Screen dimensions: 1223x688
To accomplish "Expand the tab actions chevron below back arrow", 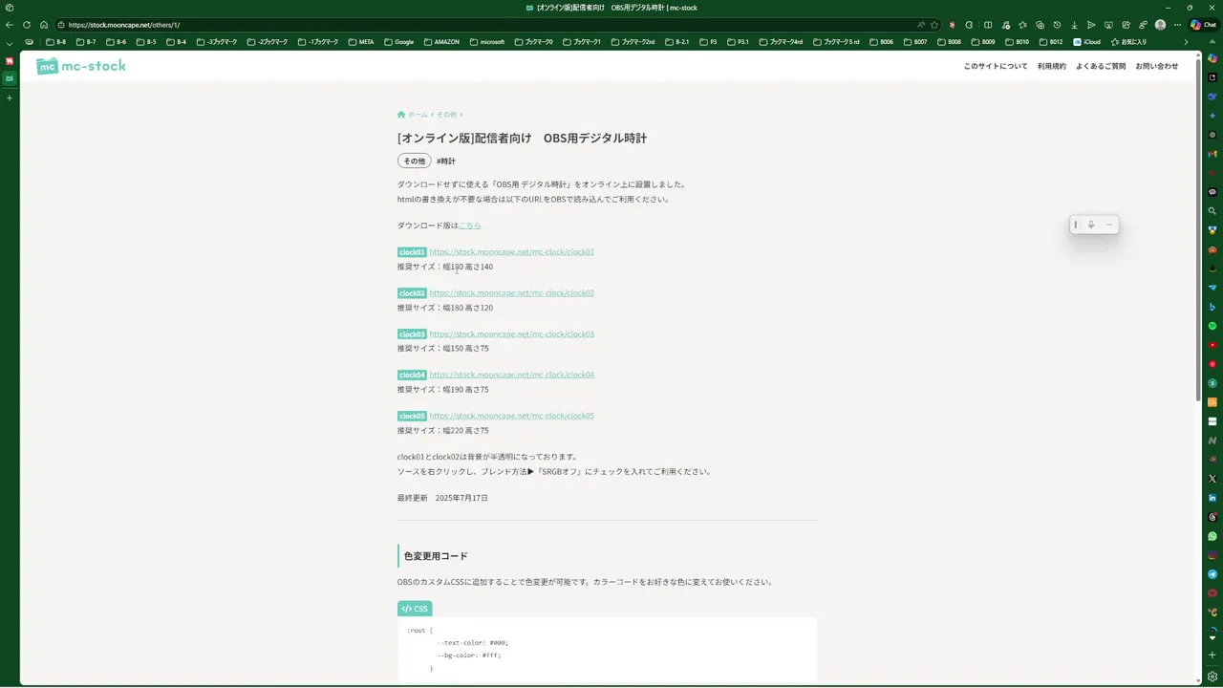I will coord(10,43).
